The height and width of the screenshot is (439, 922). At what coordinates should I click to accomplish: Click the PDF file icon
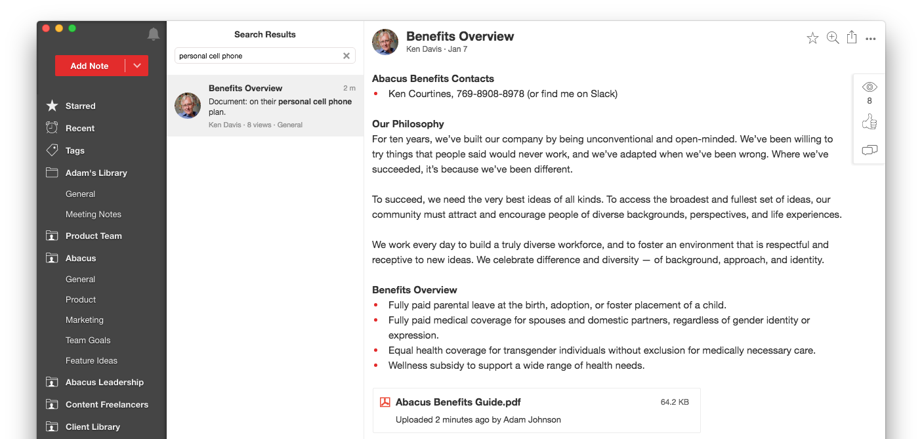pyautogui.click(x=385, y=402)
